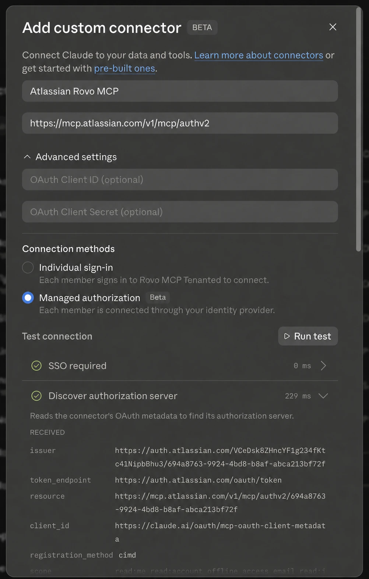The height and width of the screenshot is (579, 369).
Task: Click the Discover authorization server checkmark icon
Action: pos(36,396)
